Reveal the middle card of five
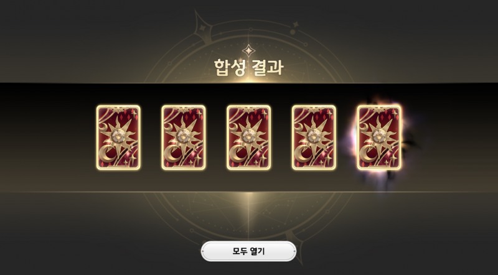Screen dimensions: 498x275 pos(248,137)
